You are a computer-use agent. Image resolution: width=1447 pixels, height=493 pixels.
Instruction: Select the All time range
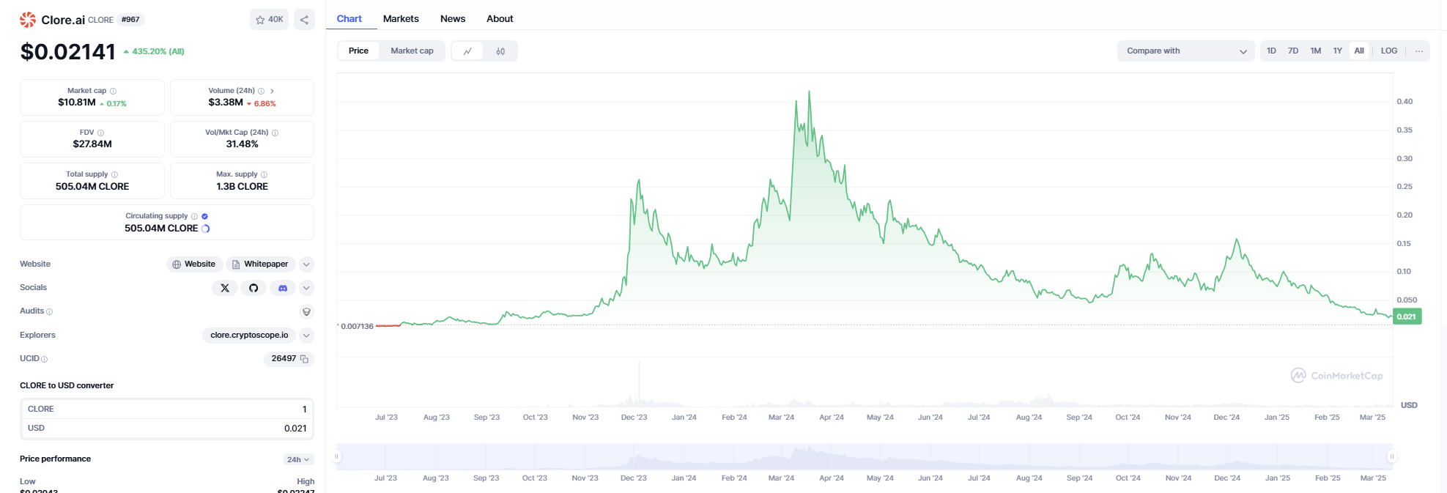[x=1359, y=51]
